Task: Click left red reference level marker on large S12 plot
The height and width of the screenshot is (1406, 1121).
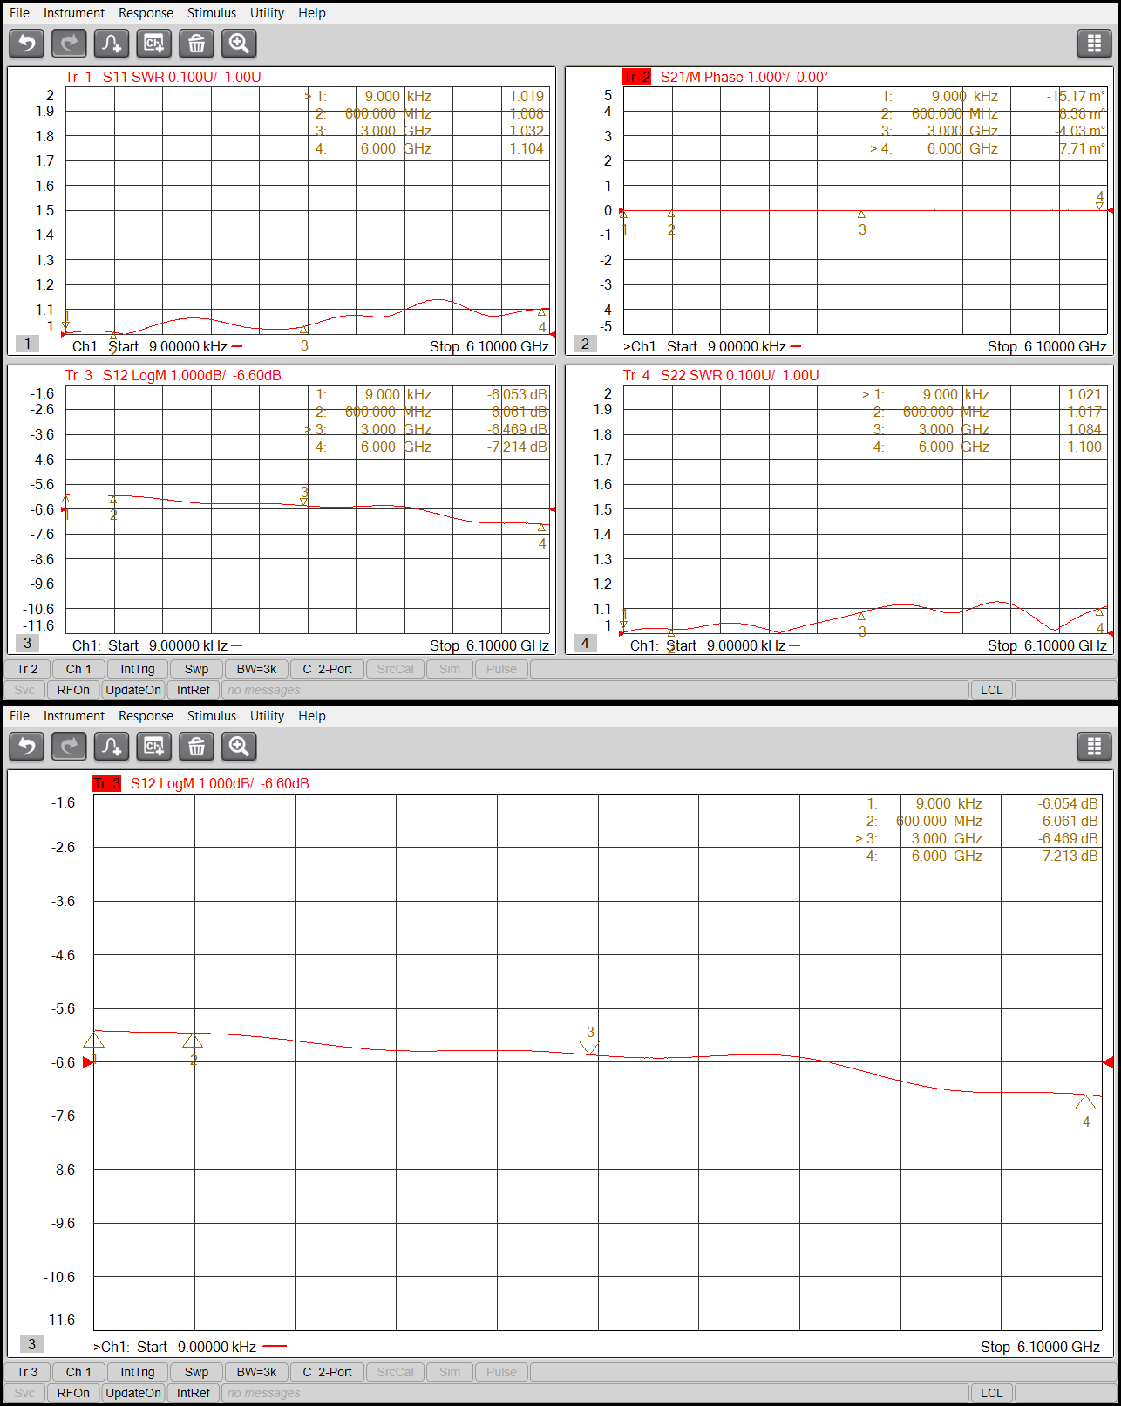Action: pos(87,1062)
